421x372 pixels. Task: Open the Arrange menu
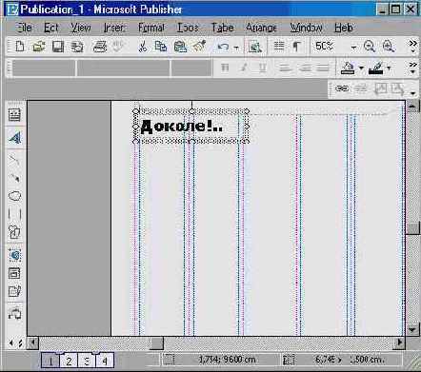coord(262,28)
